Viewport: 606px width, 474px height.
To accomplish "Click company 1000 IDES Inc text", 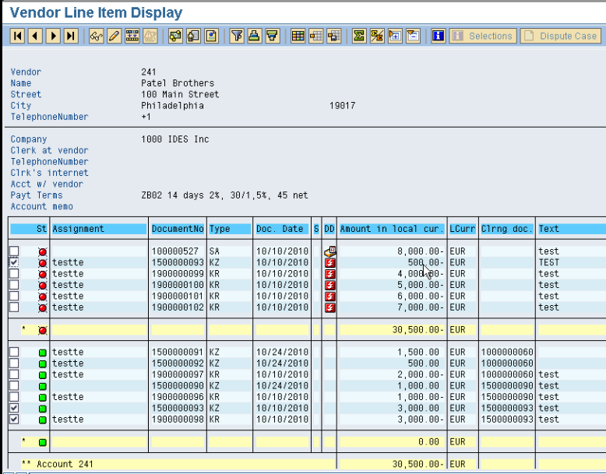I will 175,139.
